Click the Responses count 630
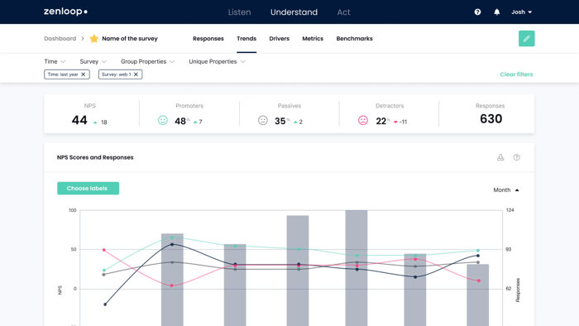Screen dimensions: 579x326 point(491,119)
